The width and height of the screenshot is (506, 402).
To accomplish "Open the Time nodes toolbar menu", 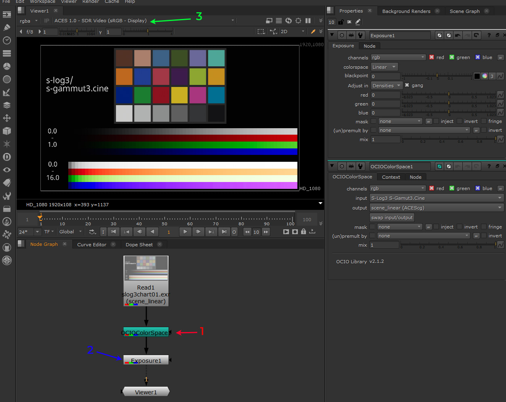I will click(x=7, y=40).
